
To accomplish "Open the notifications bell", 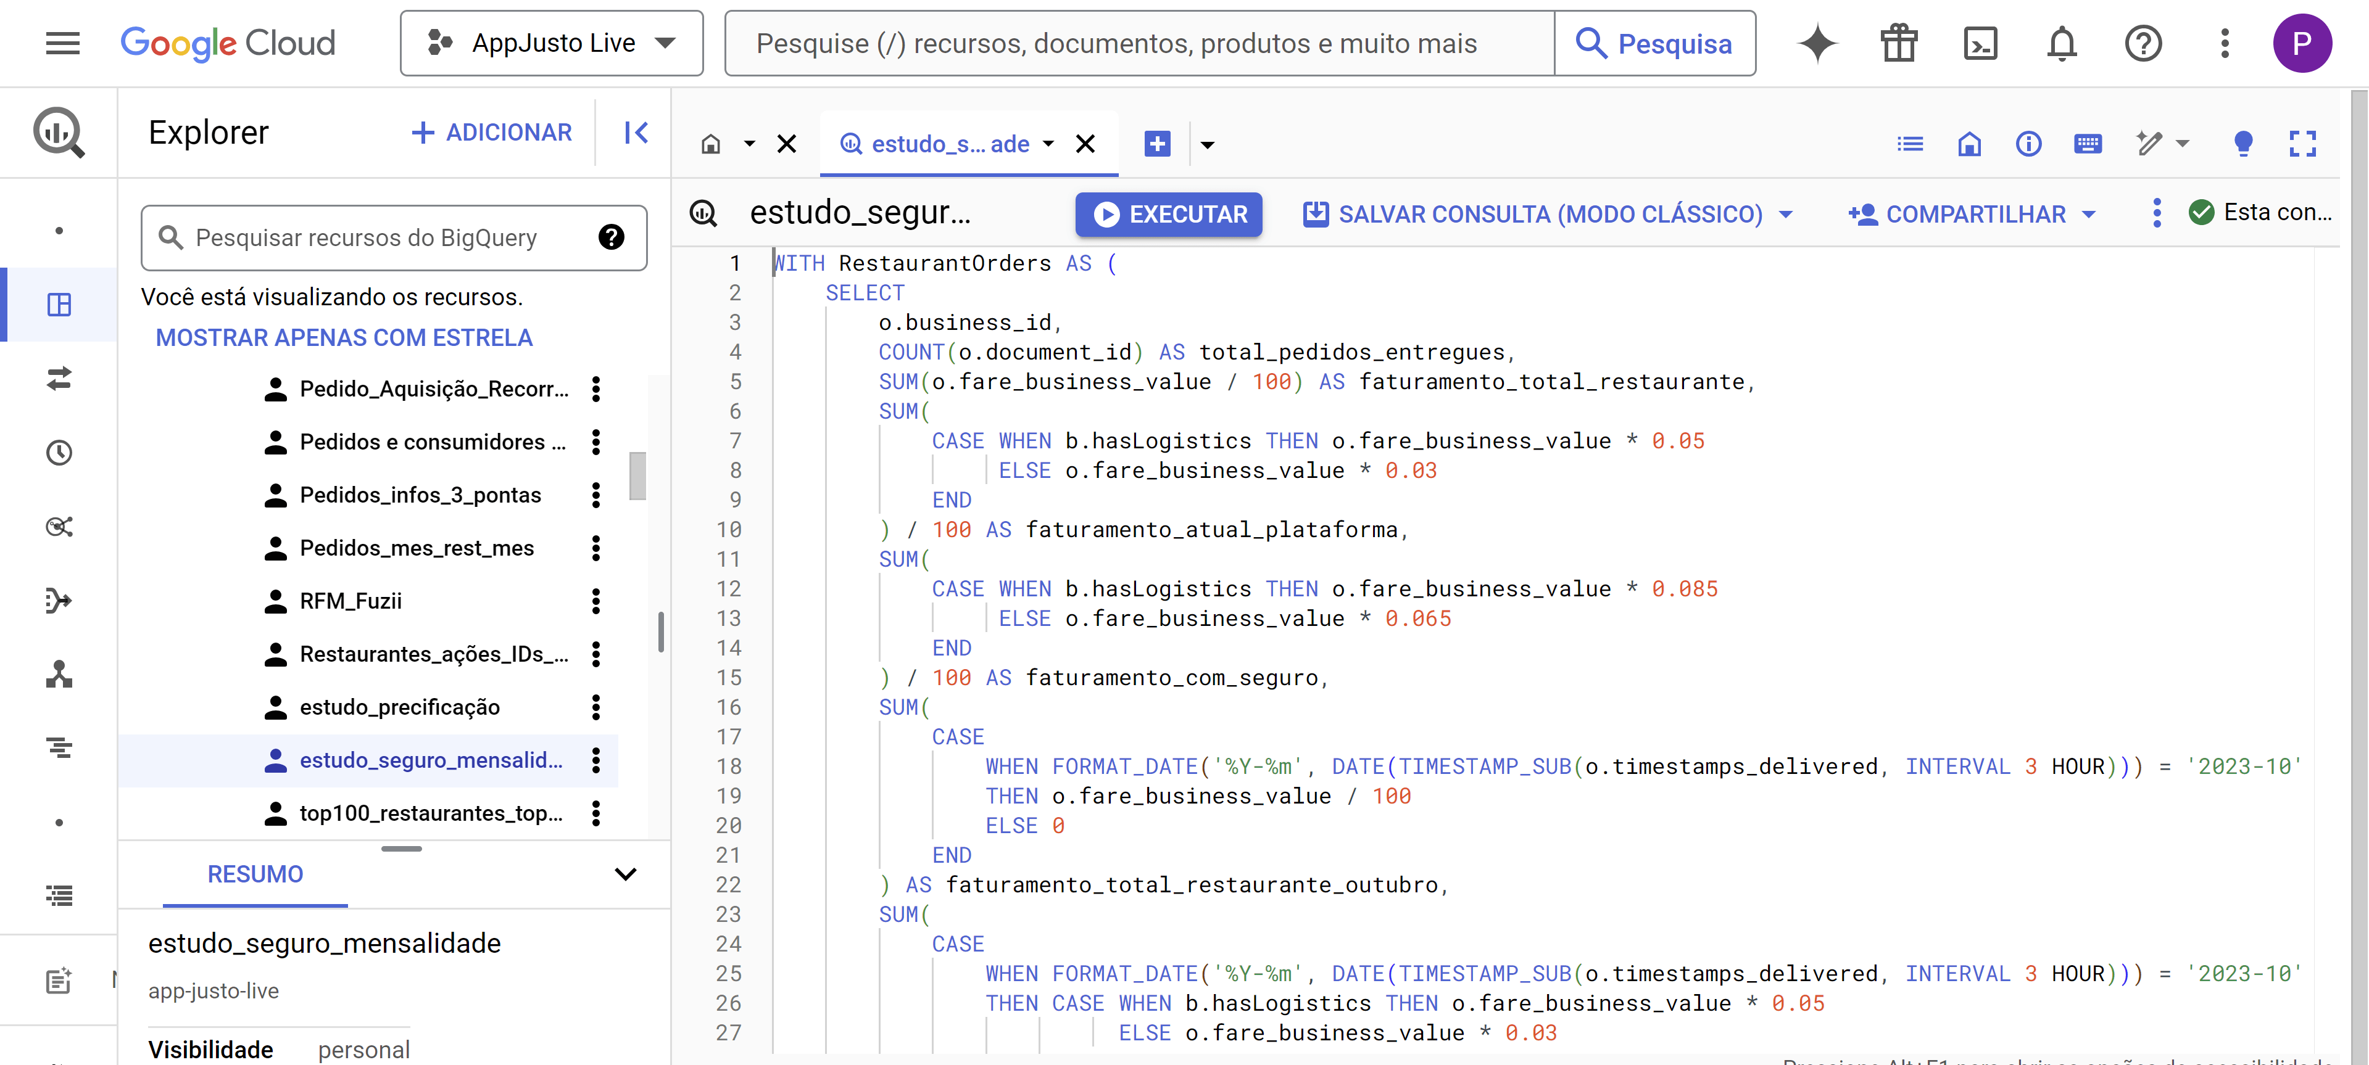I will click(2062, 43).
